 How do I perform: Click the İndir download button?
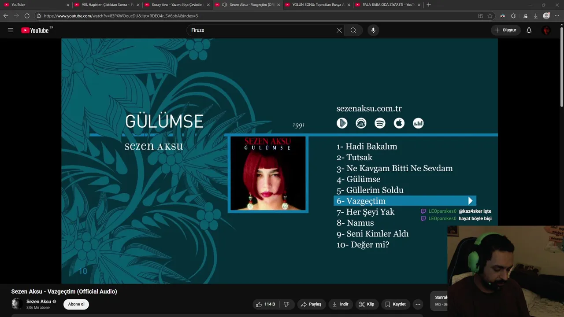pos(340,304)
